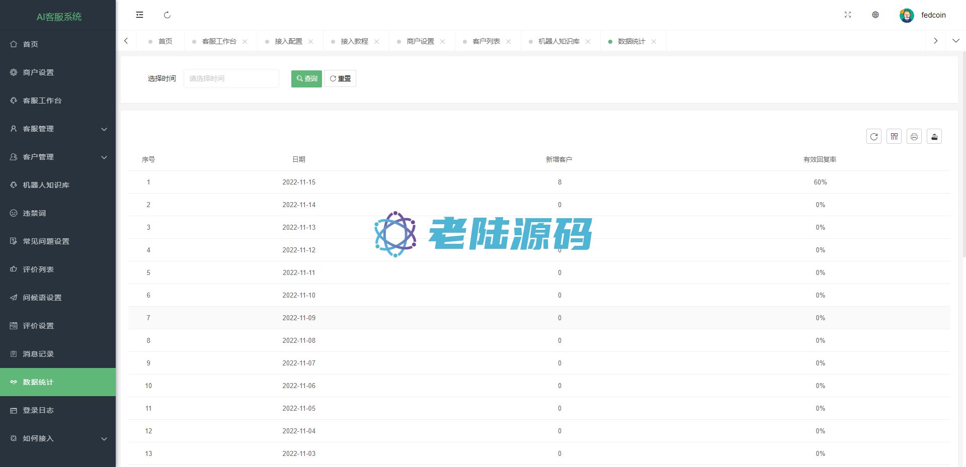
Task: Click the 请选择时间 date input field
Action: coord(231,78)
